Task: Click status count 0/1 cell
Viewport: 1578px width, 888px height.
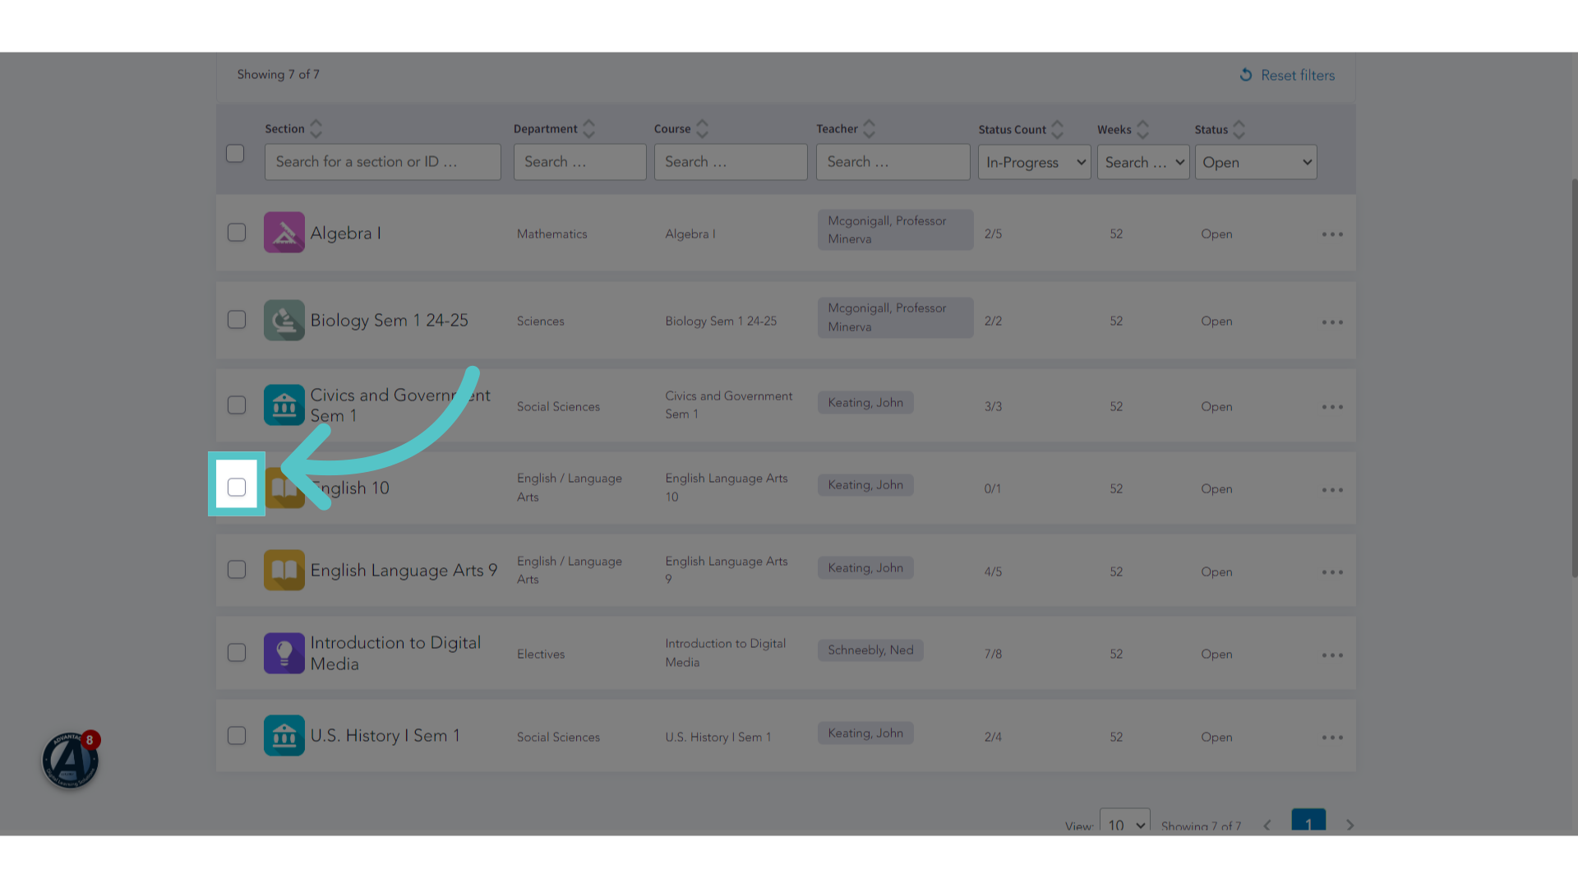Action: (993, 489)
